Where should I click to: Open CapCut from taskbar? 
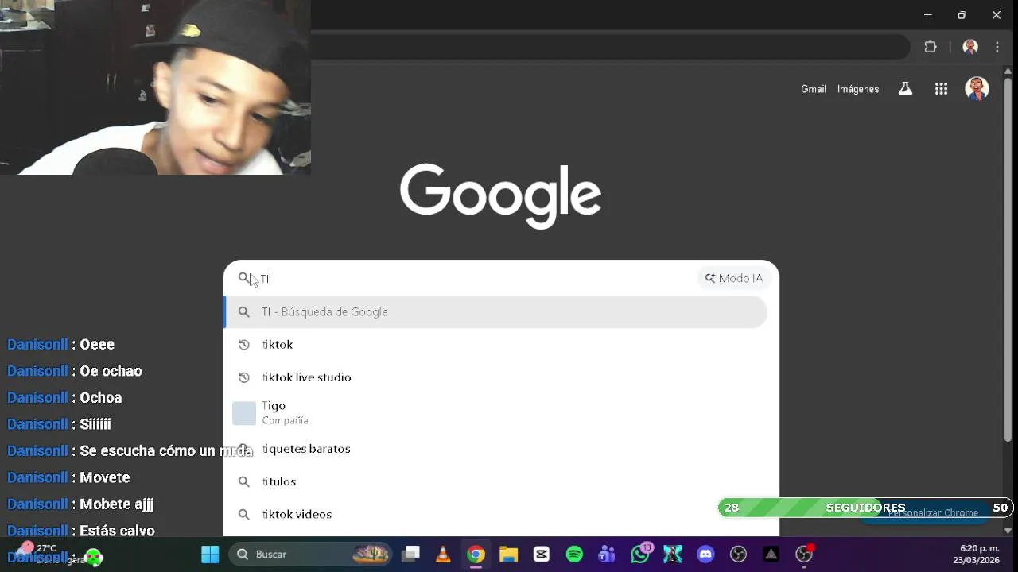tap(542, 555)
